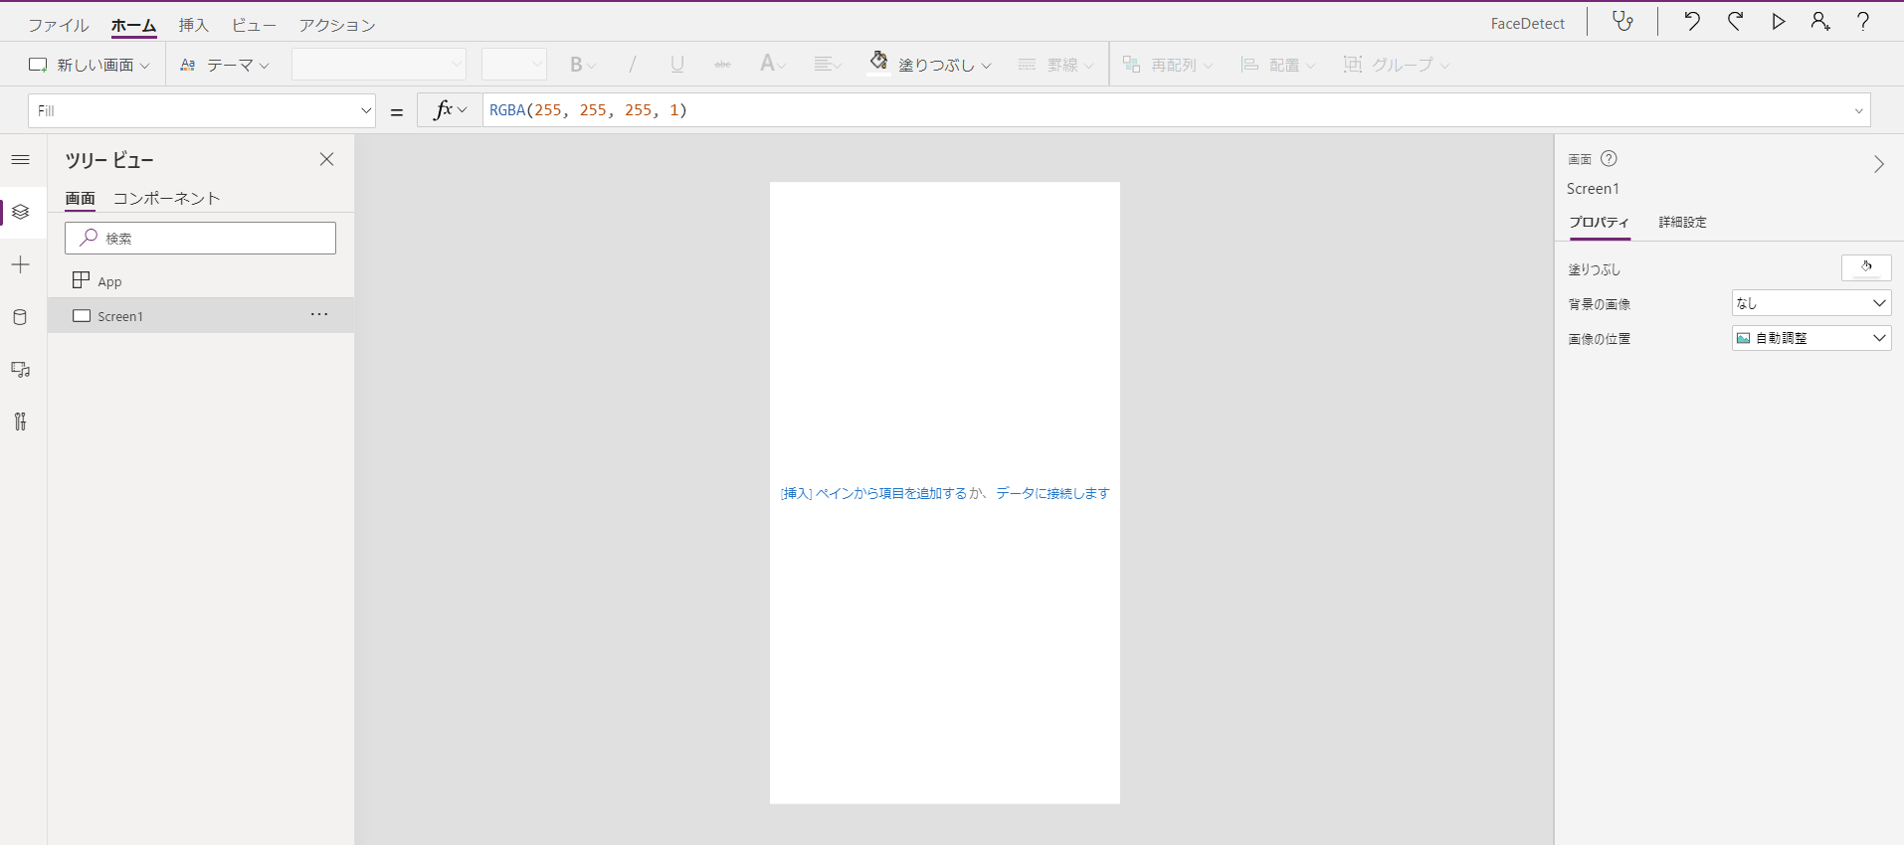Collapse the properties pane chevron

(x=1879, y=164)
